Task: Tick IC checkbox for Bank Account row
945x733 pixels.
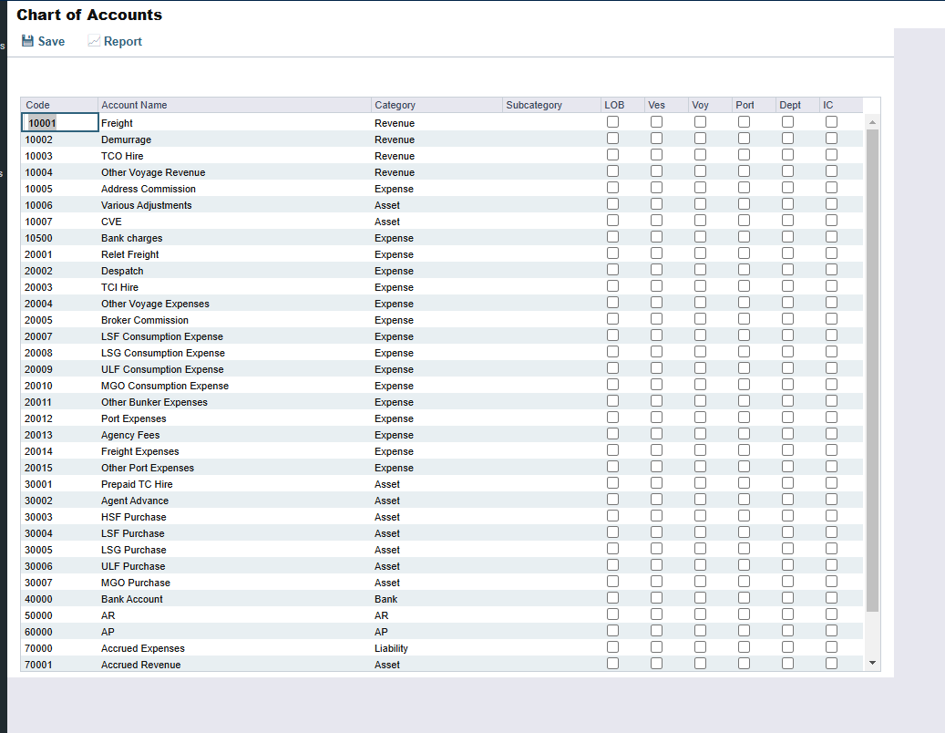Action: point(831,598)
